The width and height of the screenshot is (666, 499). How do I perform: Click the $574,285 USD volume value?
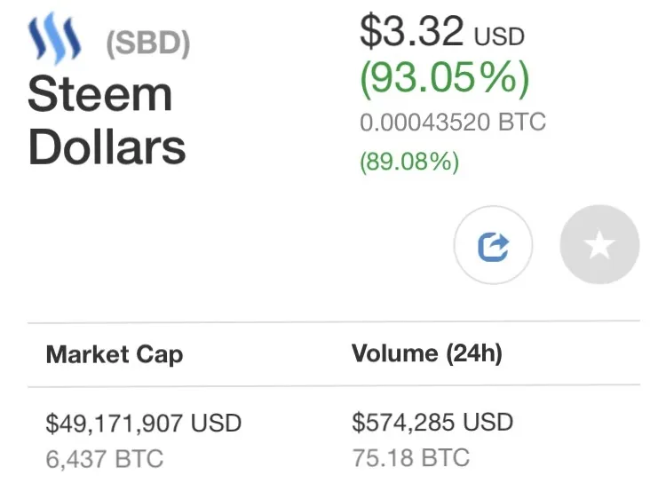click(x=432, y=422)
